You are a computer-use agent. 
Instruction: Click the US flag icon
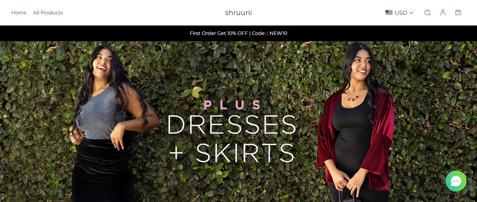click(x=389, y=13)
